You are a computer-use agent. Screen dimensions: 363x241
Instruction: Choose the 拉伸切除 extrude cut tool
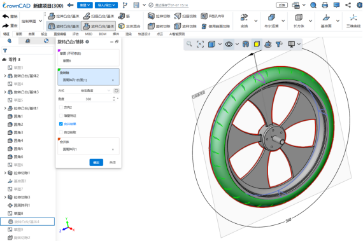coord(159,16)
